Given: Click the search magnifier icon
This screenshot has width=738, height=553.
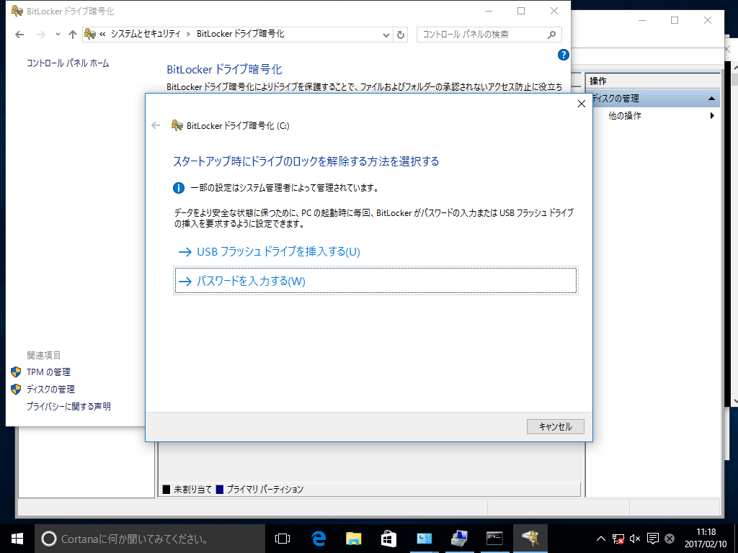Looking at the screenshot, I should click(x=551, y=35).
